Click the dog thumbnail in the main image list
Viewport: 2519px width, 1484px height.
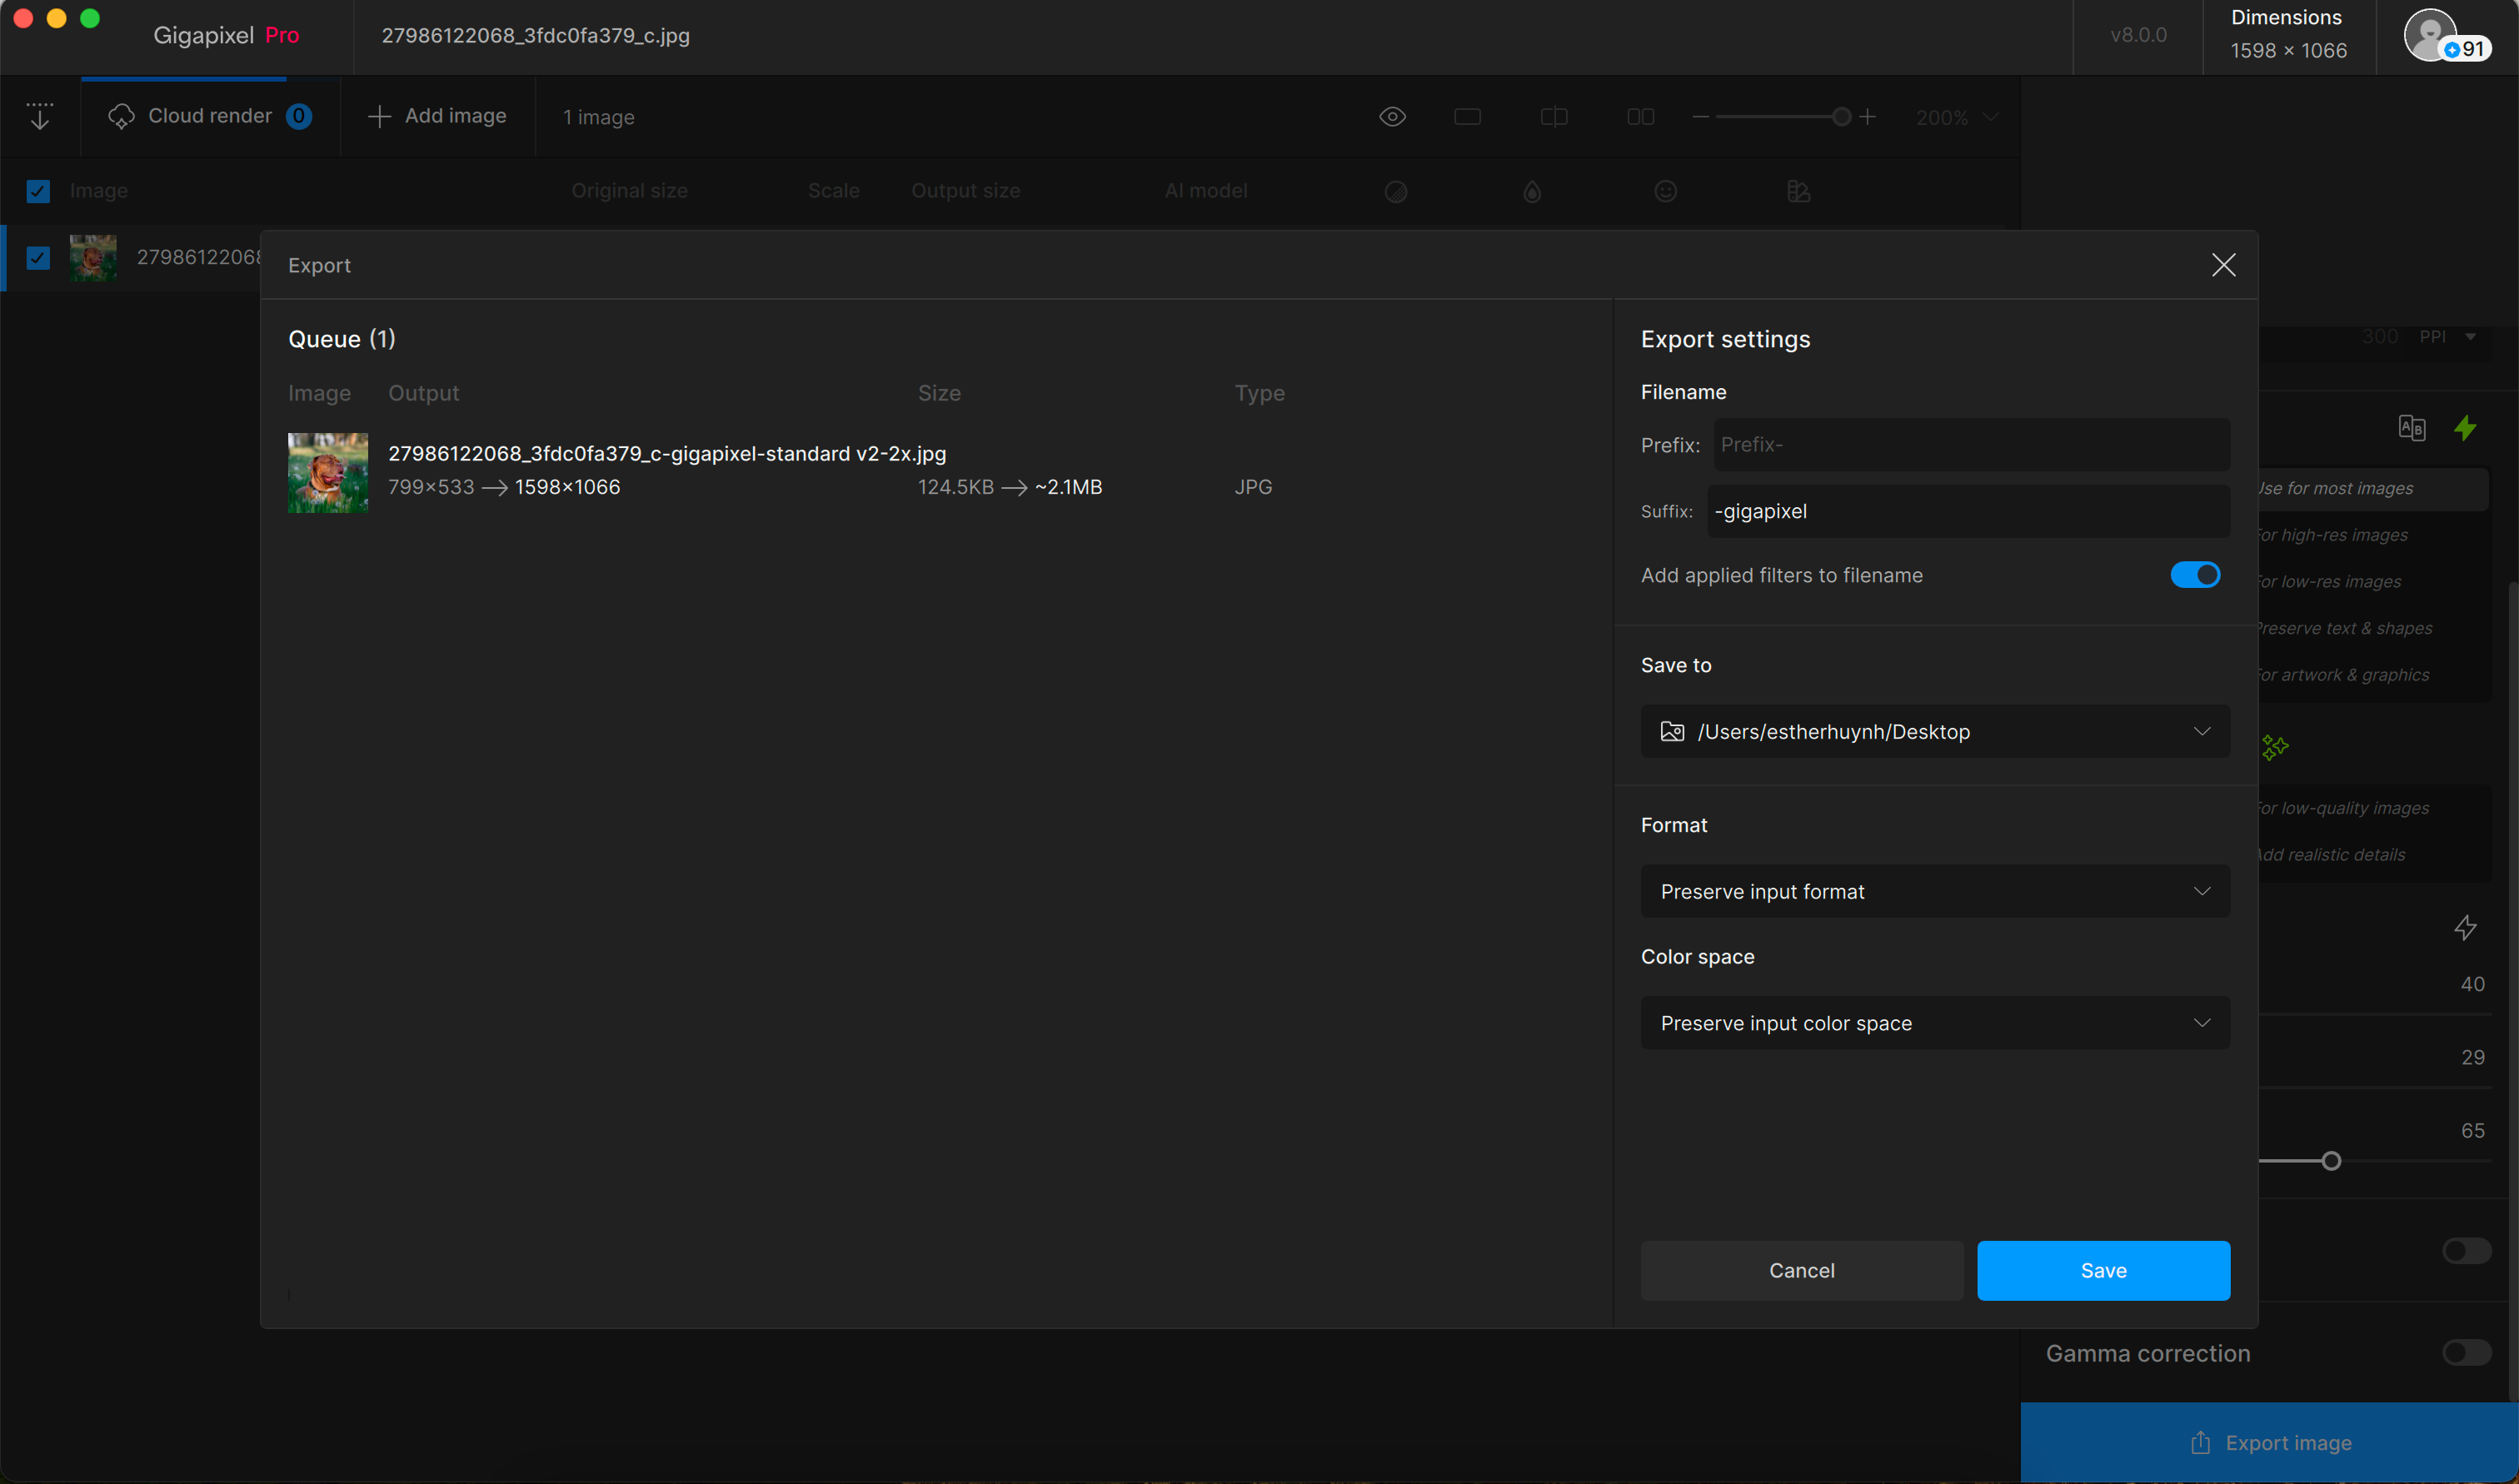(x=93, y=257)
